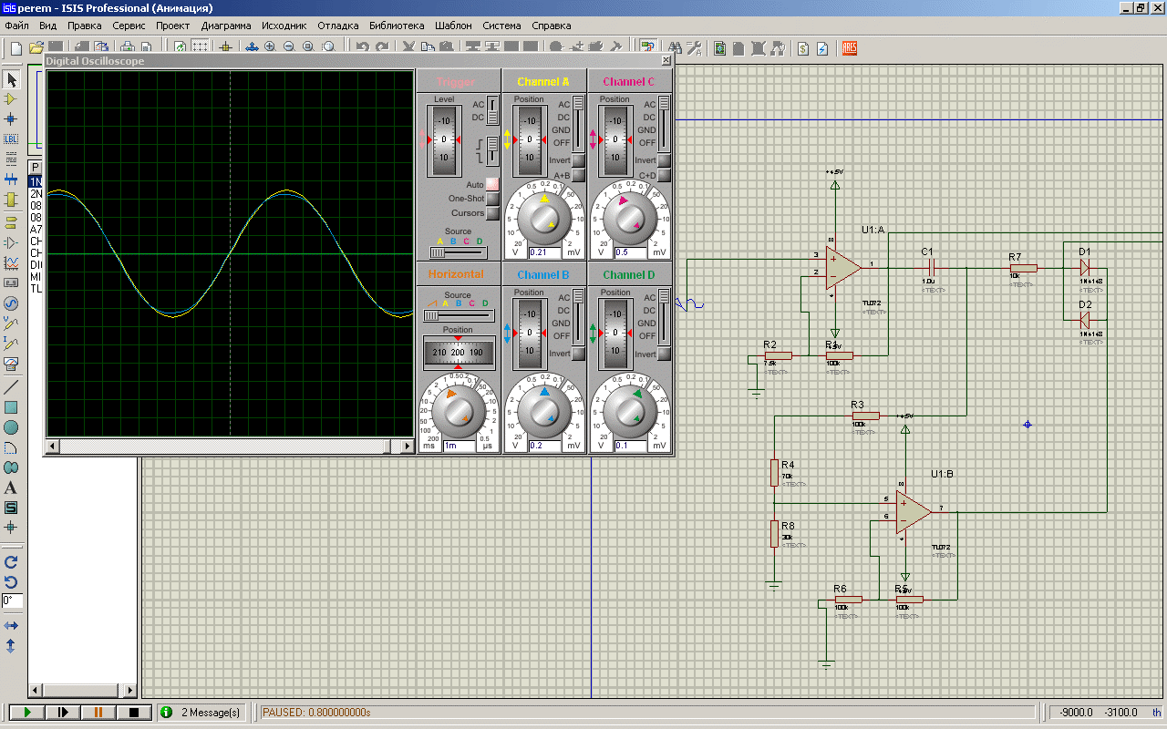Choose the Component mode tool
This screenshot has width=1167, height=729.
tap(11, 98)
